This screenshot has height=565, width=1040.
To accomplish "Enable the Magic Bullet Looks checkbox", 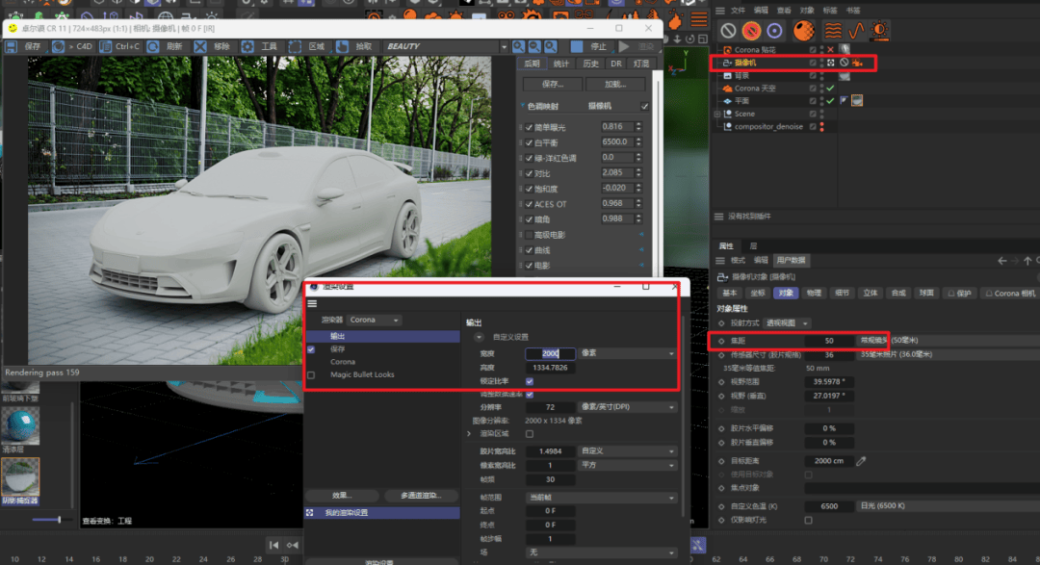I will 310,374.
